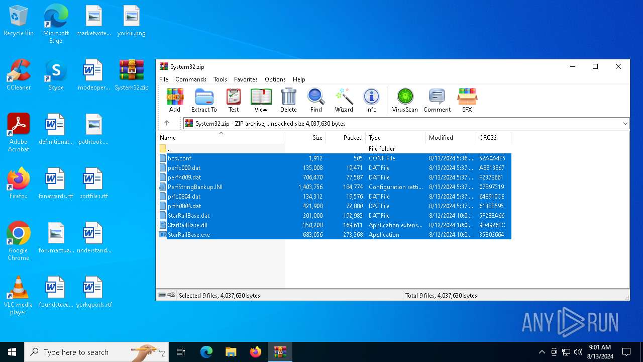
Task: Select the StarRailBase.dat file
Action: [x=334, y=216]
